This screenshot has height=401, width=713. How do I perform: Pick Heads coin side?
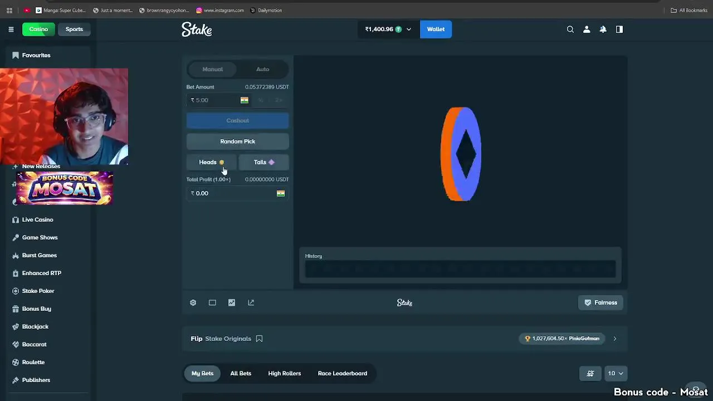click(x=212, y=162)
